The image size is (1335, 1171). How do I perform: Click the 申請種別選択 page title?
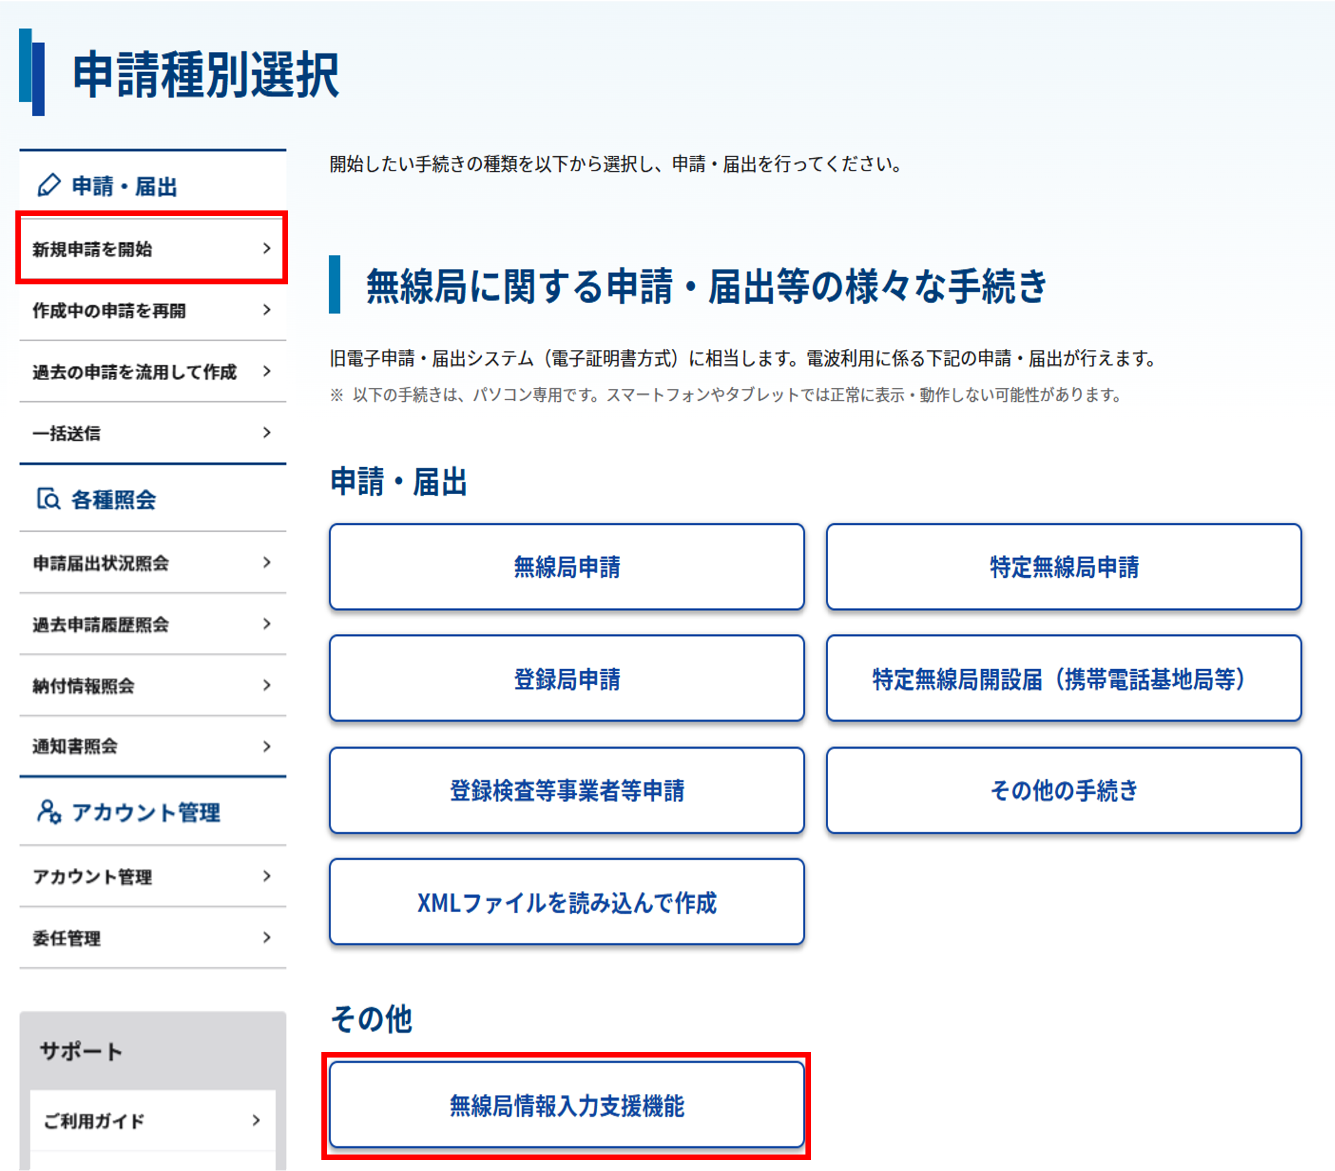206,74
